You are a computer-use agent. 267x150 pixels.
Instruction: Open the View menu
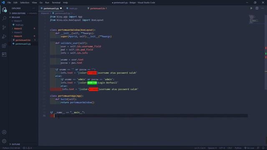point(34,2)
